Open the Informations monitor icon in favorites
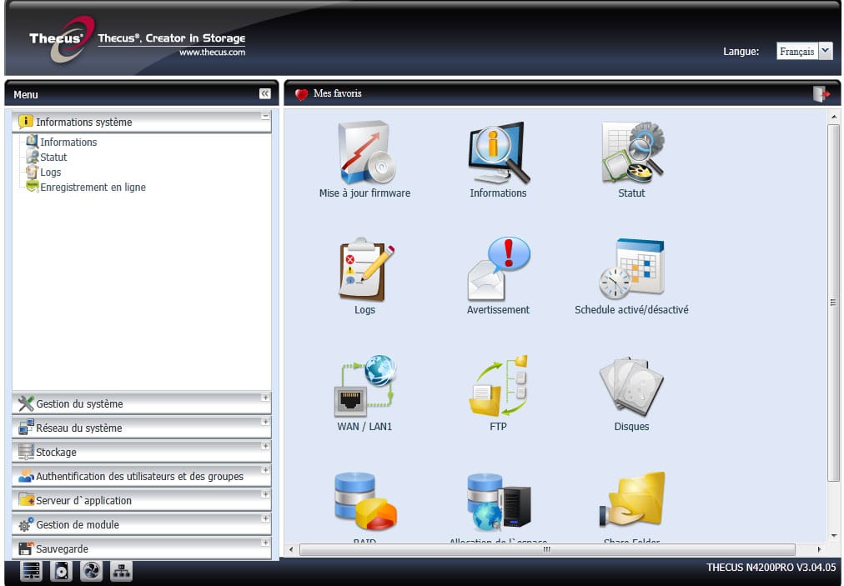This screenshot has width=844, height=586. [x=499, y=153]
